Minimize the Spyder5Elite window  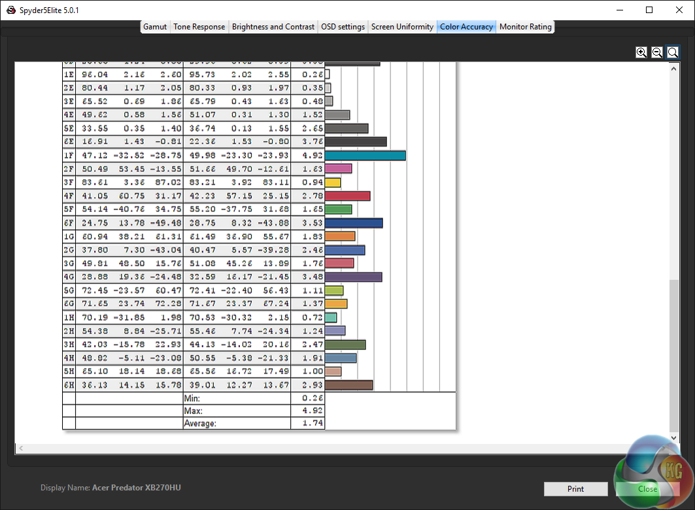pyautogui.click(x=620, y=10)
